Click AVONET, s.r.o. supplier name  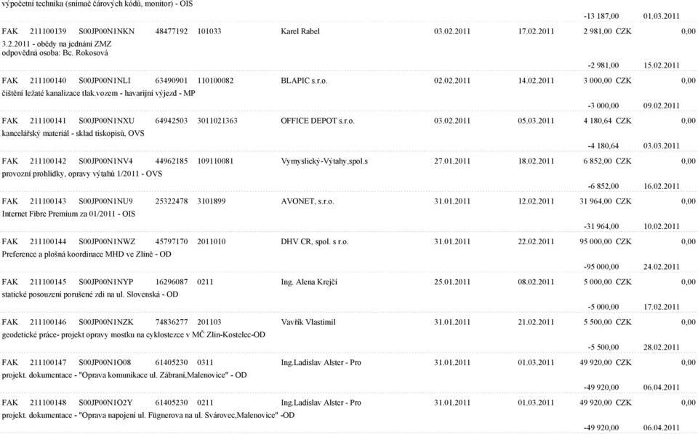[x=307, y=201]
